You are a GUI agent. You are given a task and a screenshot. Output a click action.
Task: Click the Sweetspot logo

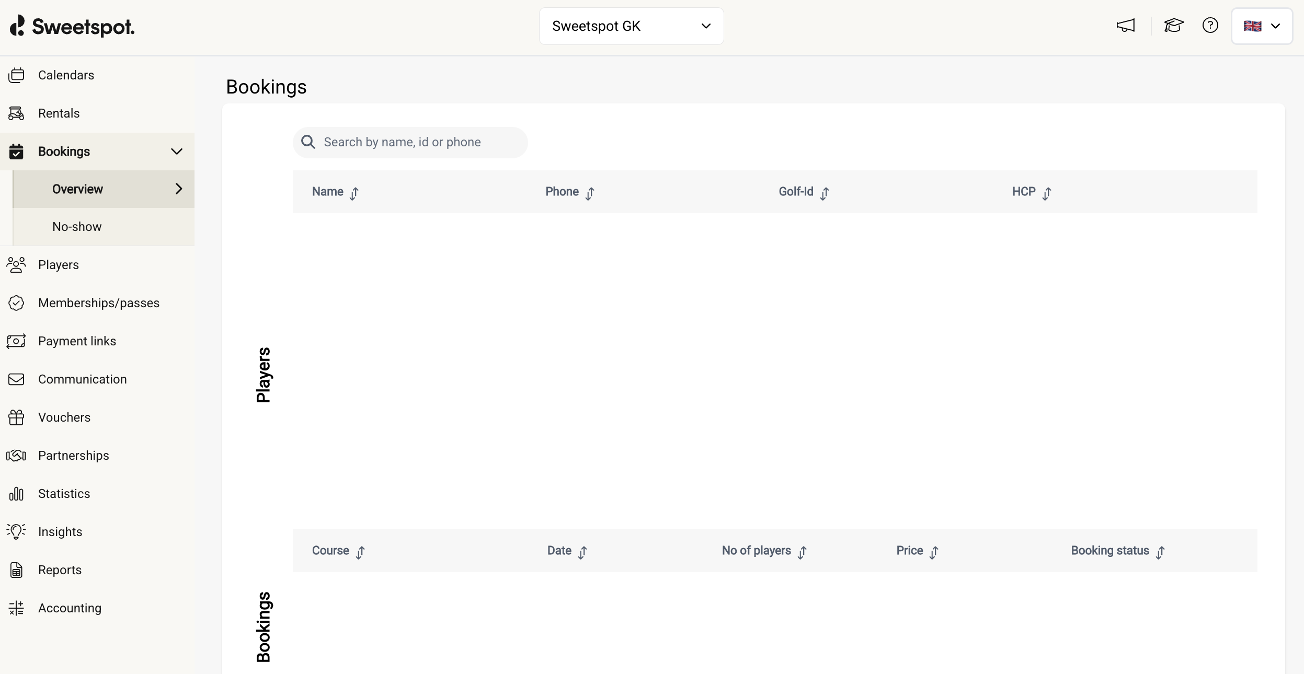click(72, 26)
